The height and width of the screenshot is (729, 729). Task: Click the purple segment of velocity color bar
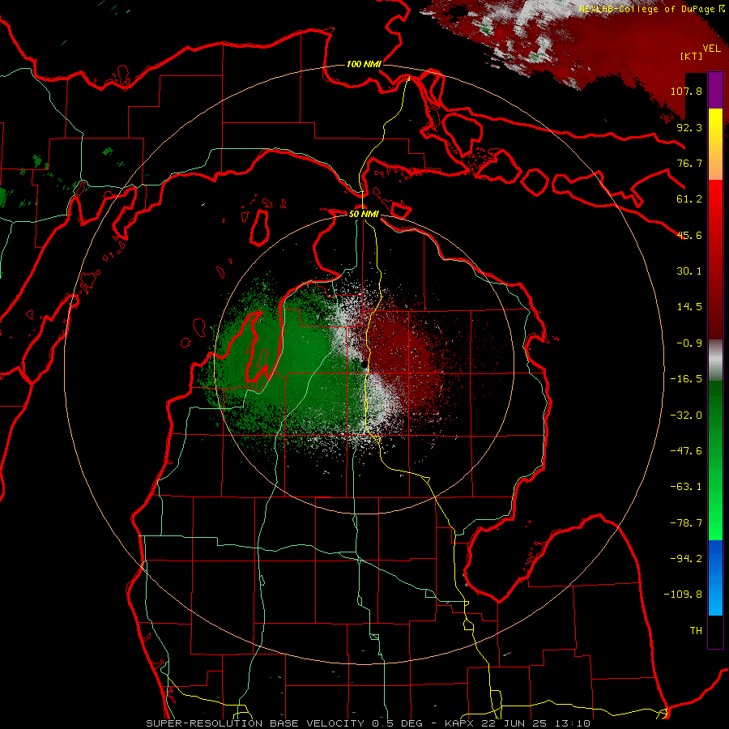click(x=715, y=91)
